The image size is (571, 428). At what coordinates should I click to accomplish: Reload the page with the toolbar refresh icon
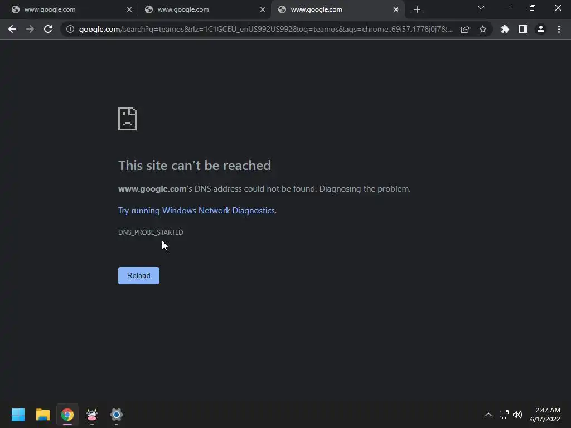coord(48,29)
